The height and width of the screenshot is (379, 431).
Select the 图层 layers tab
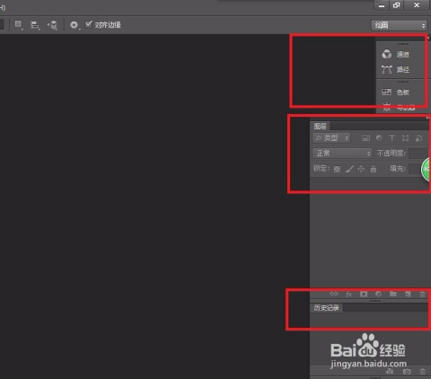coord(320,126)
